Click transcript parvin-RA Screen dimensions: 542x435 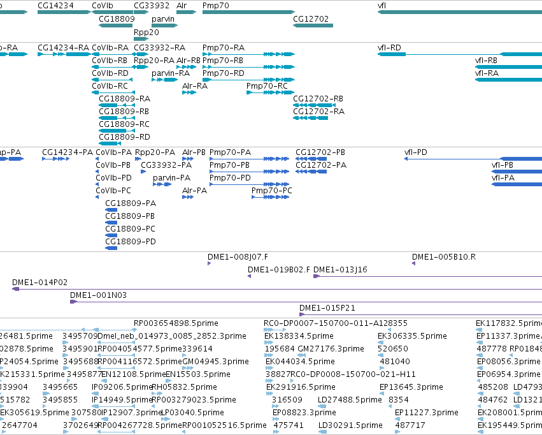point(164,80)
